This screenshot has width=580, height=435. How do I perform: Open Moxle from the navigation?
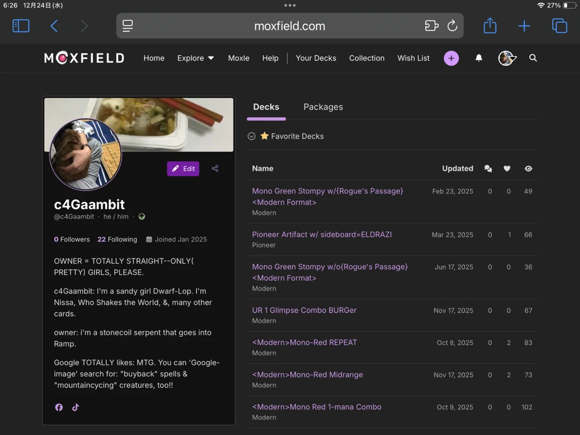click(239, 58)
